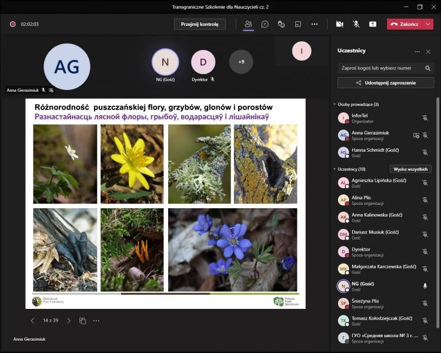
Task: Toggle the microphone for NG (Gość) participant
Action: coord(425,286)
